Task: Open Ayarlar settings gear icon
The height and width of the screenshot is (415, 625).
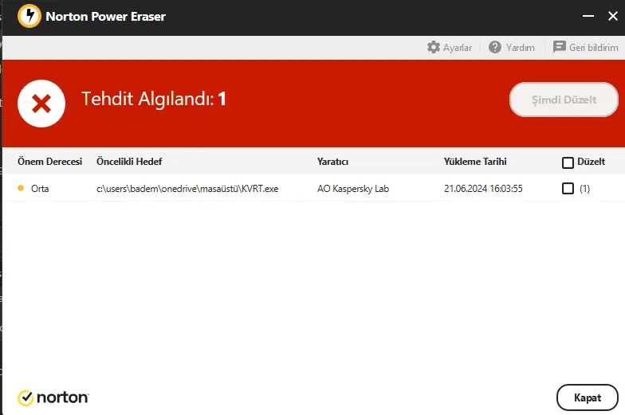Action: (434, 48)
